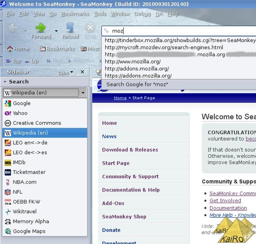Screen dimensions: 256x244
Task: Select the mycroft.mozdev.org search-engines suggestion
Action: point(179,47)
